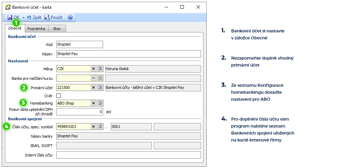Screen dimensions: 344x168
Task: Click the Použít apply button
Action: [x=53, y=17]
